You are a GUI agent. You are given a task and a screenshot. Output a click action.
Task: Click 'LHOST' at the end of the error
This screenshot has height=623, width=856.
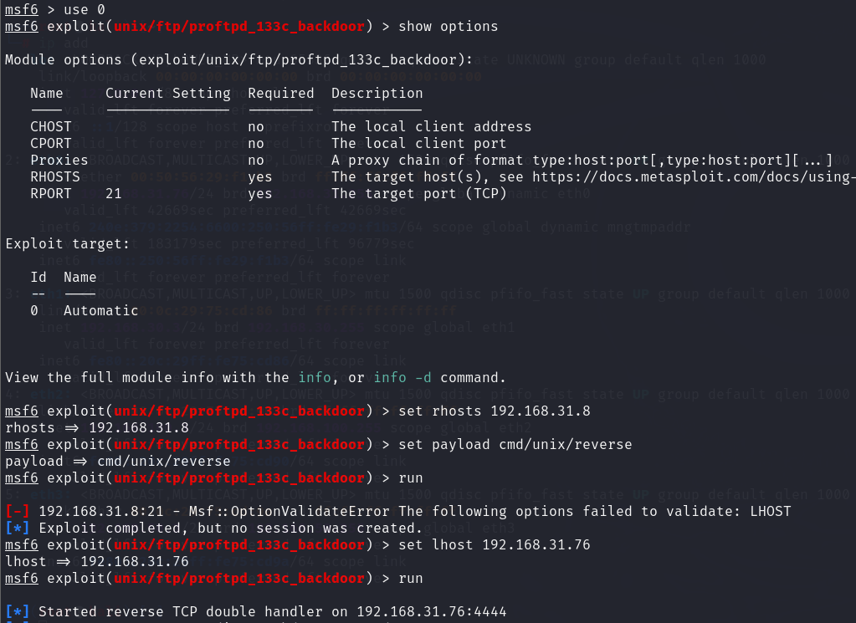tap(771, 512)
